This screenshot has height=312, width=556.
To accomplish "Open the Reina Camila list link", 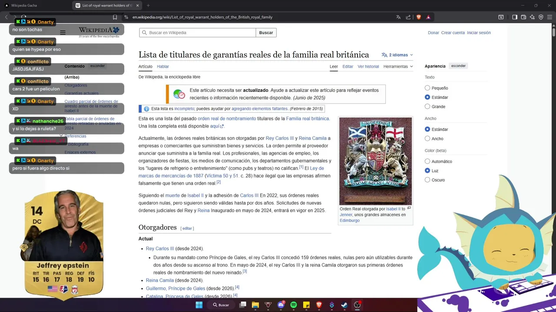I will pyautogui.click(x=160, y=280).
